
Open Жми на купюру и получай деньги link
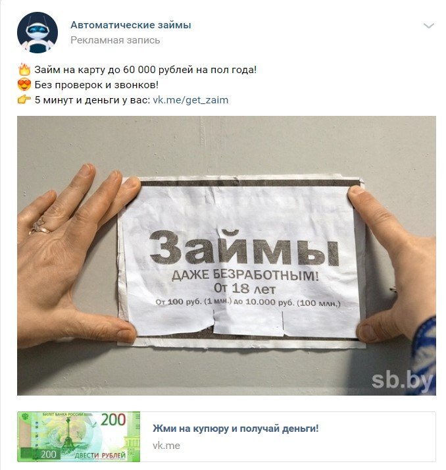pos(235,429)
